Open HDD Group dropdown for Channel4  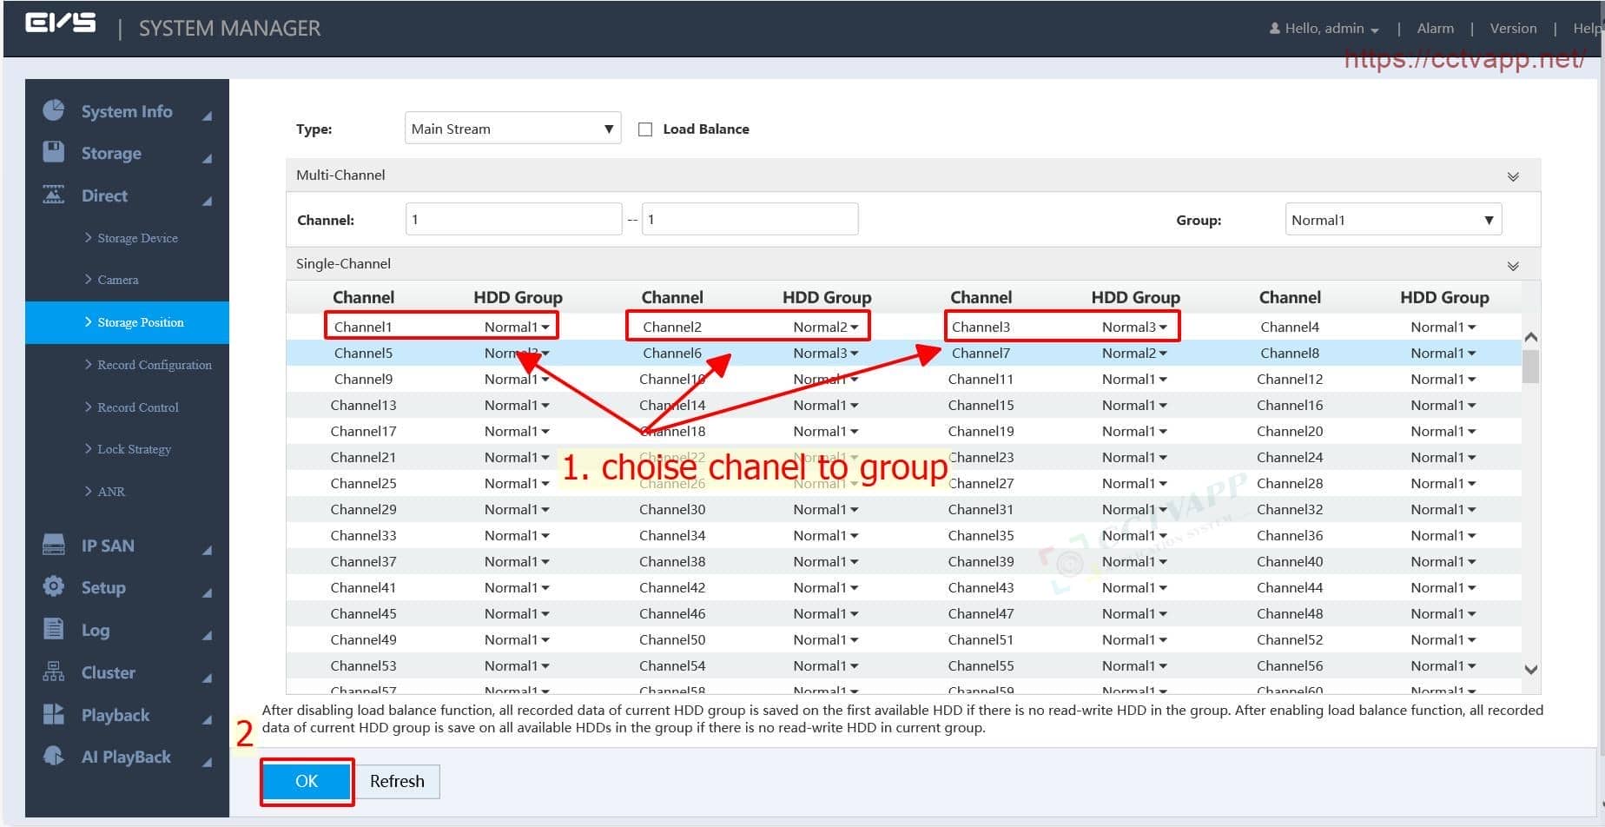1443,327
